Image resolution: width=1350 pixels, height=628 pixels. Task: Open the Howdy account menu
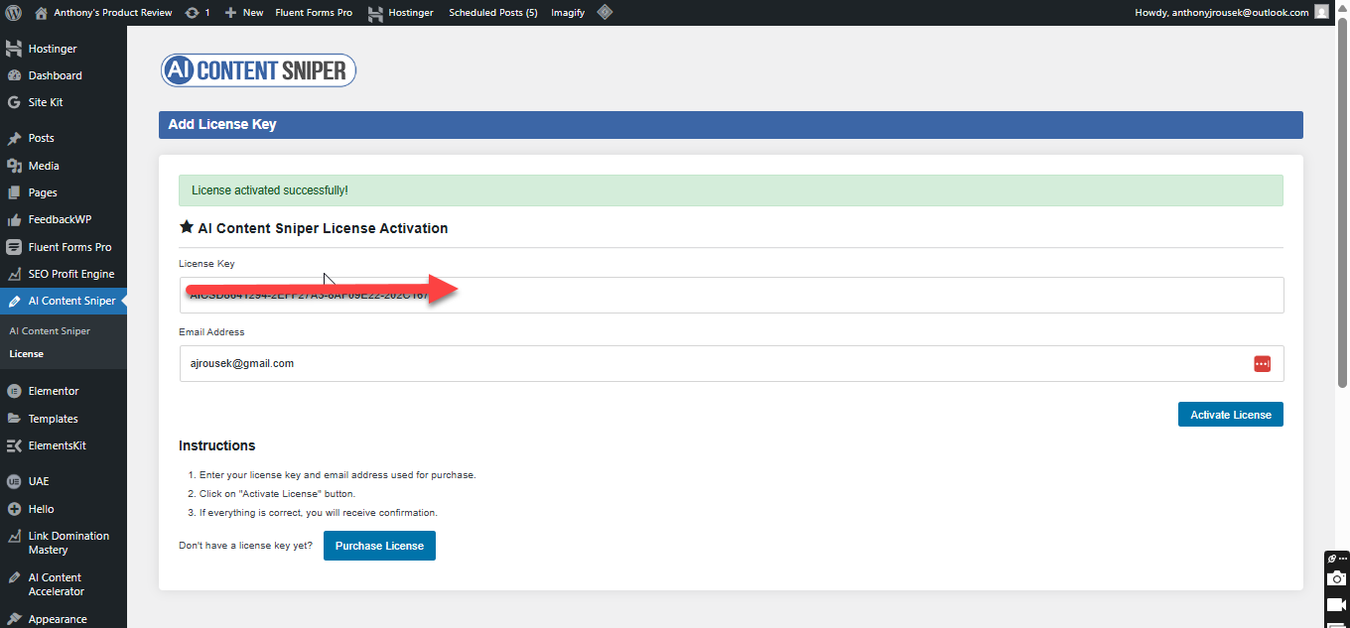point(1231,13)
